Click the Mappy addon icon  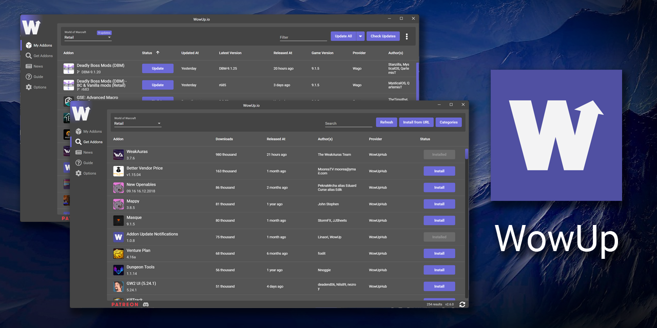pyautogui.click(x=119, y=204)
